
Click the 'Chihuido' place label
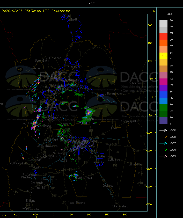pos(37,183)
